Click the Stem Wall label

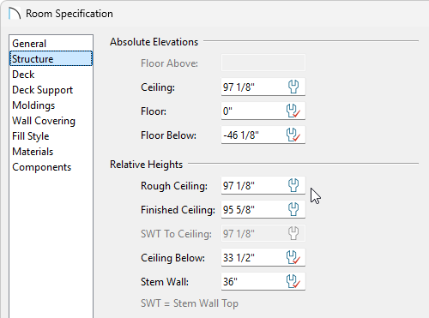[165, 282]
